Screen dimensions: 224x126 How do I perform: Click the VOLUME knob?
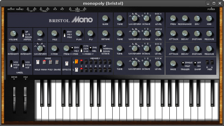[x=13, y=33]
